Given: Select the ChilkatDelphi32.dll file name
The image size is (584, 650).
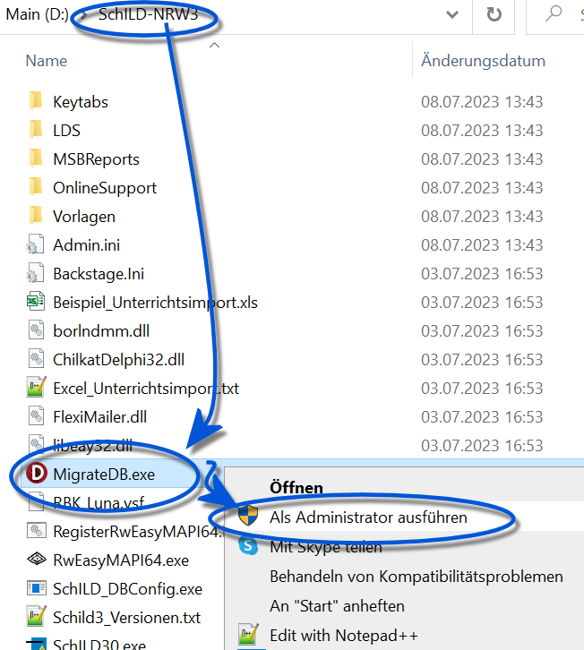Looking at the screenshot, I should (118, 359).
